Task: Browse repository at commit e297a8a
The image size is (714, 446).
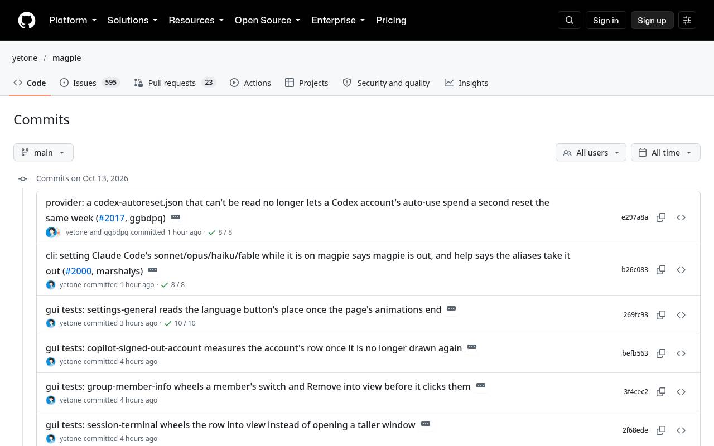Action: 681,217
